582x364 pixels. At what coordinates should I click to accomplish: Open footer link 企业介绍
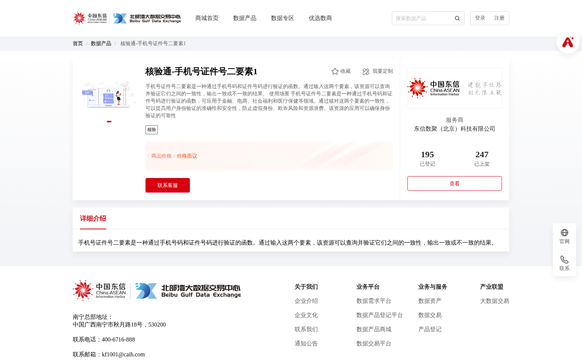pos(306,301)
